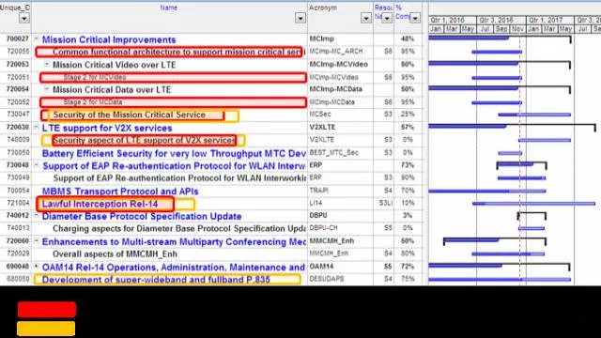Image resolution: width=601 pixels, height=338 pixels.
Task: Click the Lawful Interception Gantt bar
Action: [x=533, y=204]
